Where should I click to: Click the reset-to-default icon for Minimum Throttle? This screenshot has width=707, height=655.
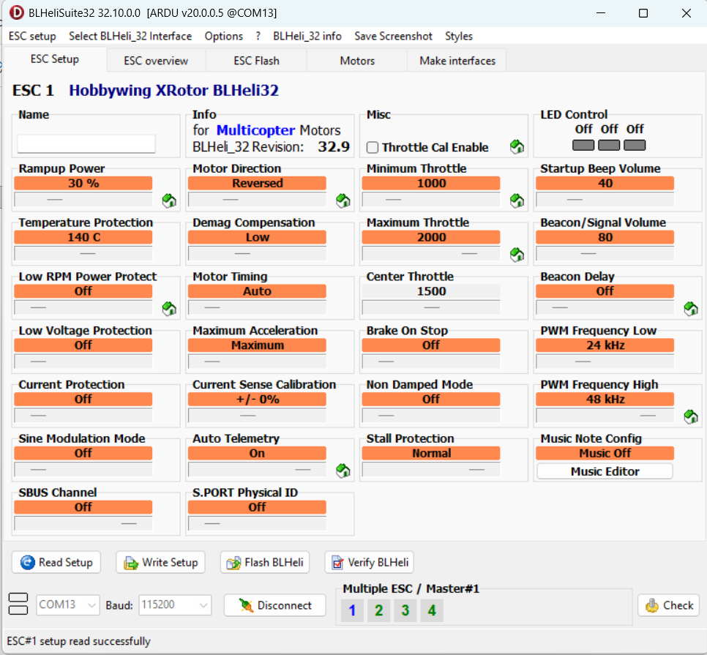point(517,201)
